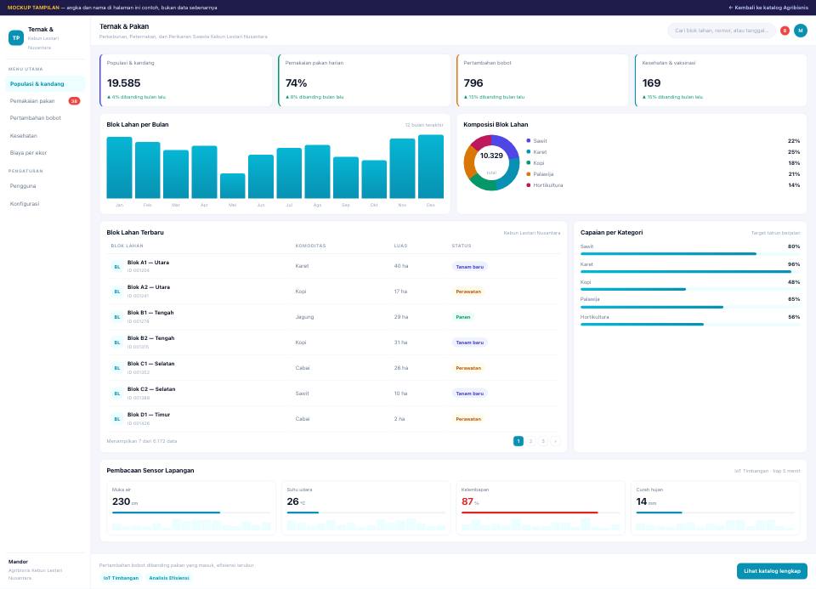Click Mandor profile at sidebar bottom
This screenshot has width=816, height=589.
click(x=45, y=569)
